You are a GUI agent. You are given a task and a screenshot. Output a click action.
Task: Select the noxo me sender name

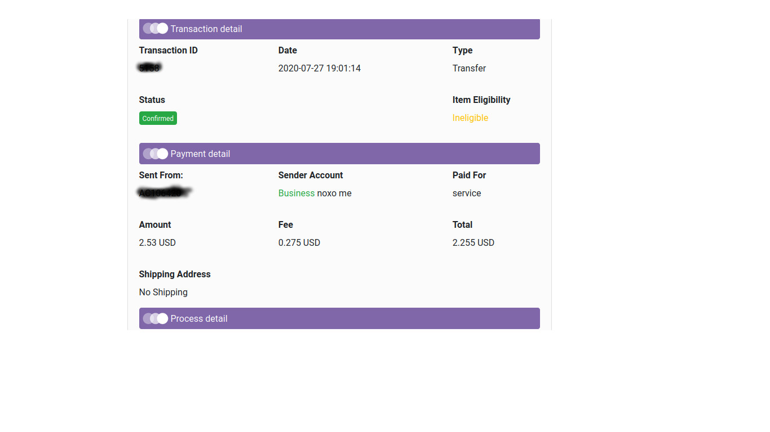(x=334, y=193)
